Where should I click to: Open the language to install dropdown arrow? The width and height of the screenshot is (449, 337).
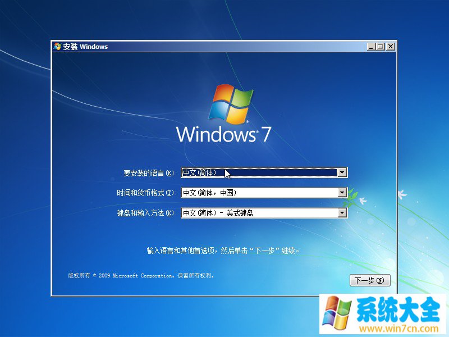pos(342,172)
